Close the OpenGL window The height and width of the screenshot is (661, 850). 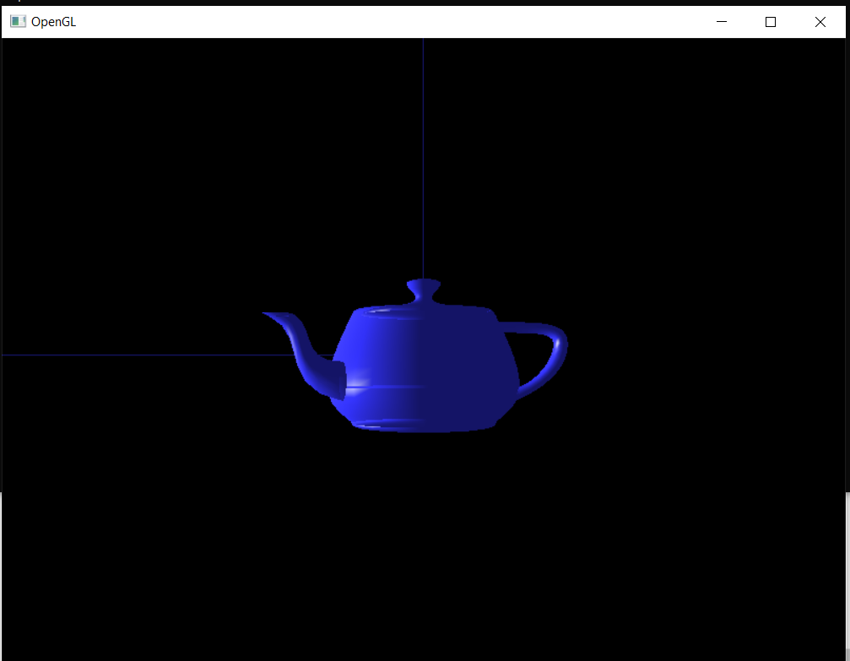(820, 21)
